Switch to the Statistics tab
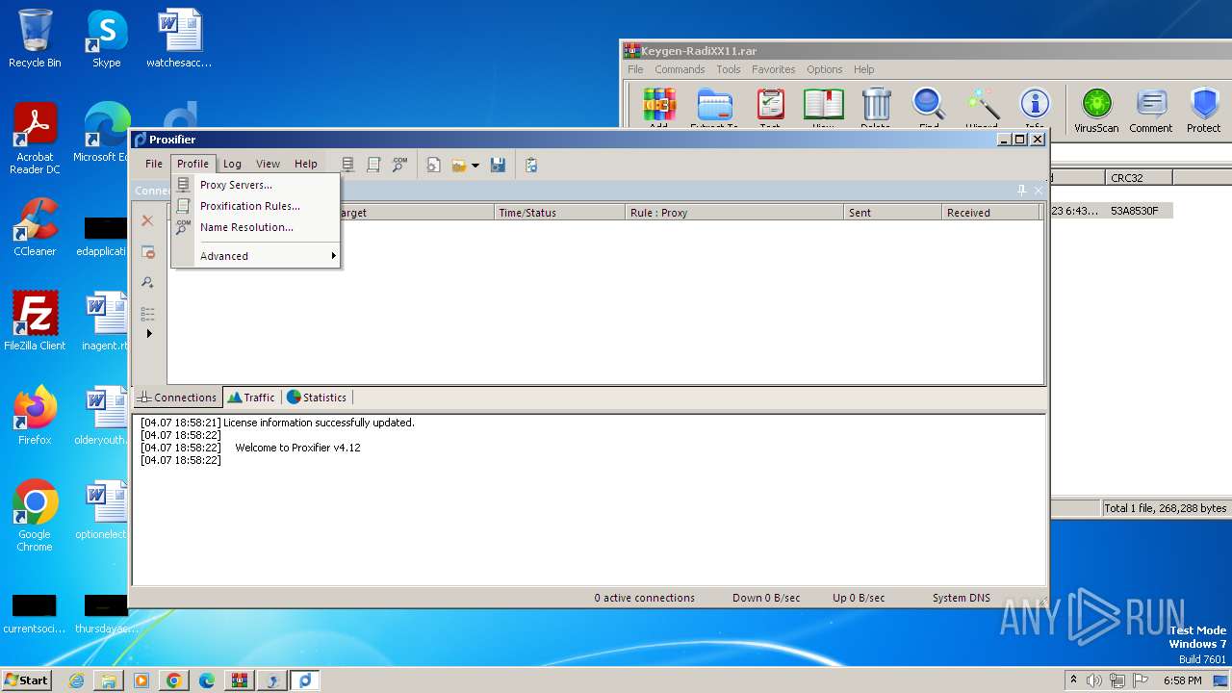 (x=317, y=398)
